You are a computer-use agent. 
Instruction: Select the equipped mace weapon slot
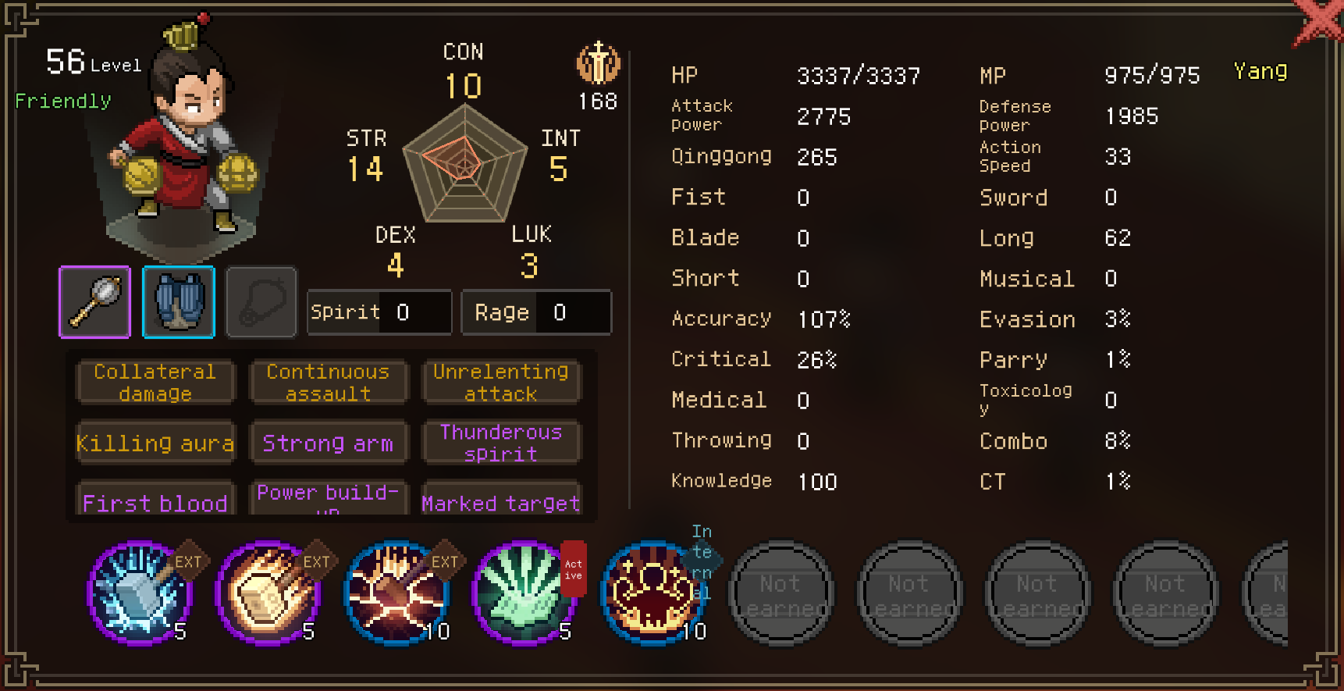(x=94, y=302)
